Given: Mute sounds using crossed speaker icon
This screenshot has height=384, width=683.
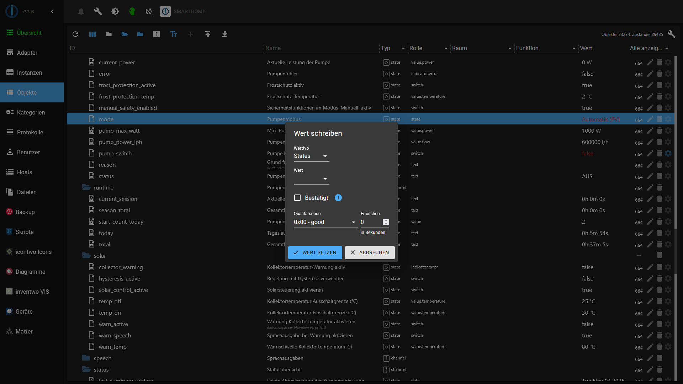Looking at the screenshot, I should click(148, 11).
